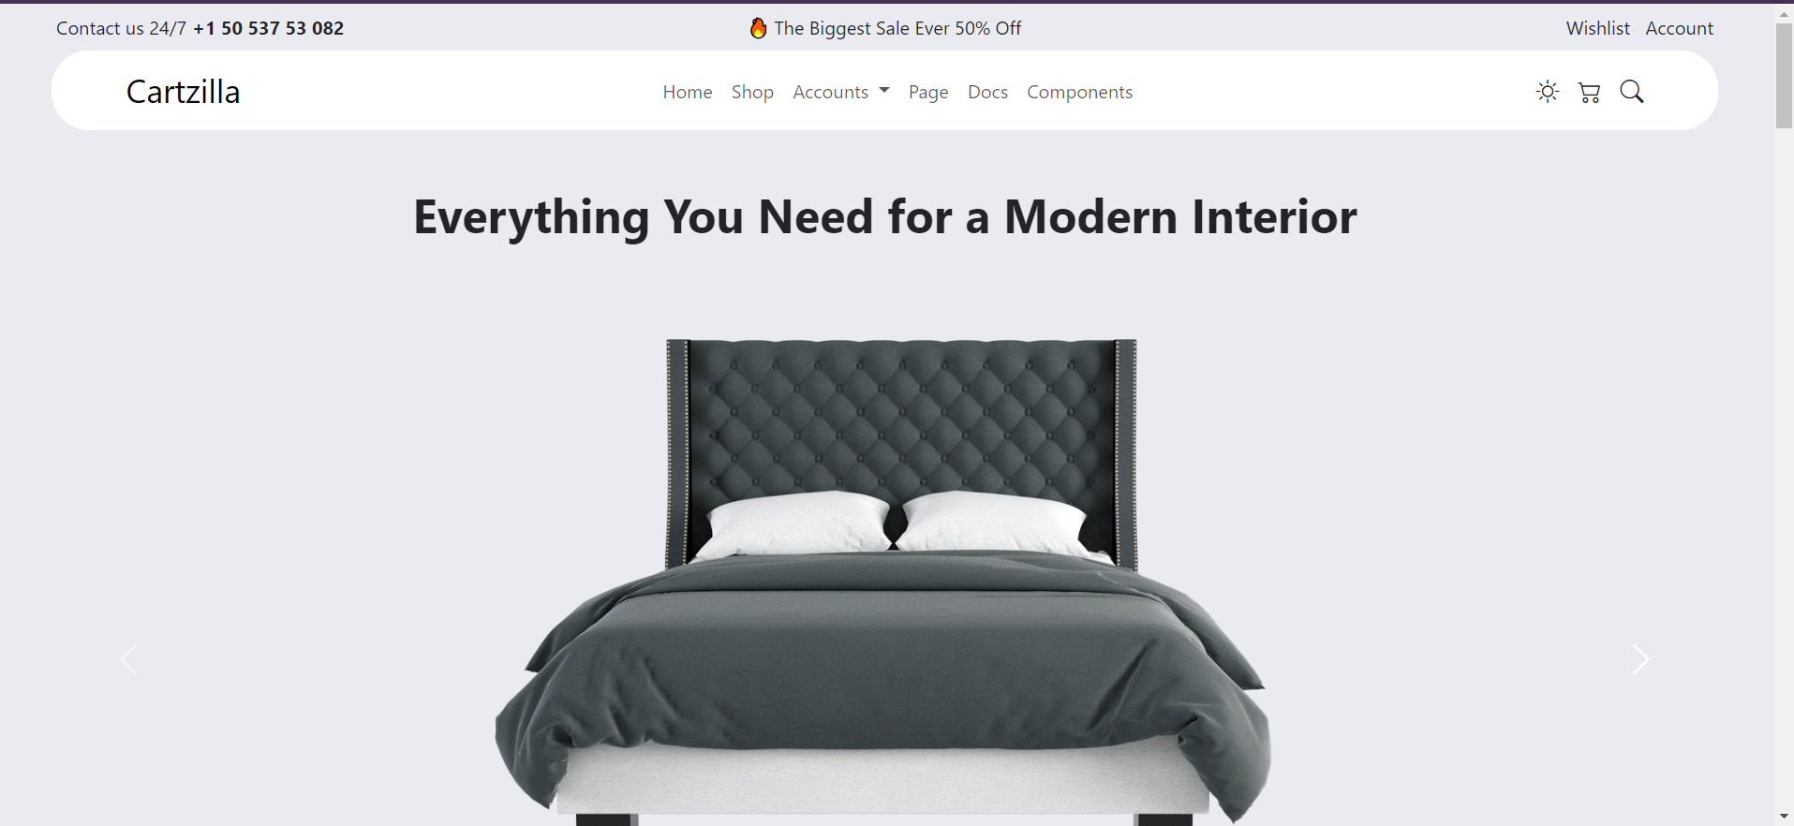Navigate to the Page menu item

pyautogui.click(x=928, y=92)
